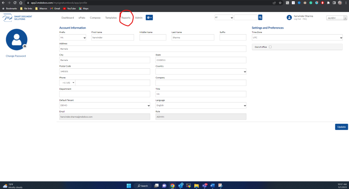The height and width of the screenshot is (189, 349).
Task: Click the Update button
Action: 342,127
